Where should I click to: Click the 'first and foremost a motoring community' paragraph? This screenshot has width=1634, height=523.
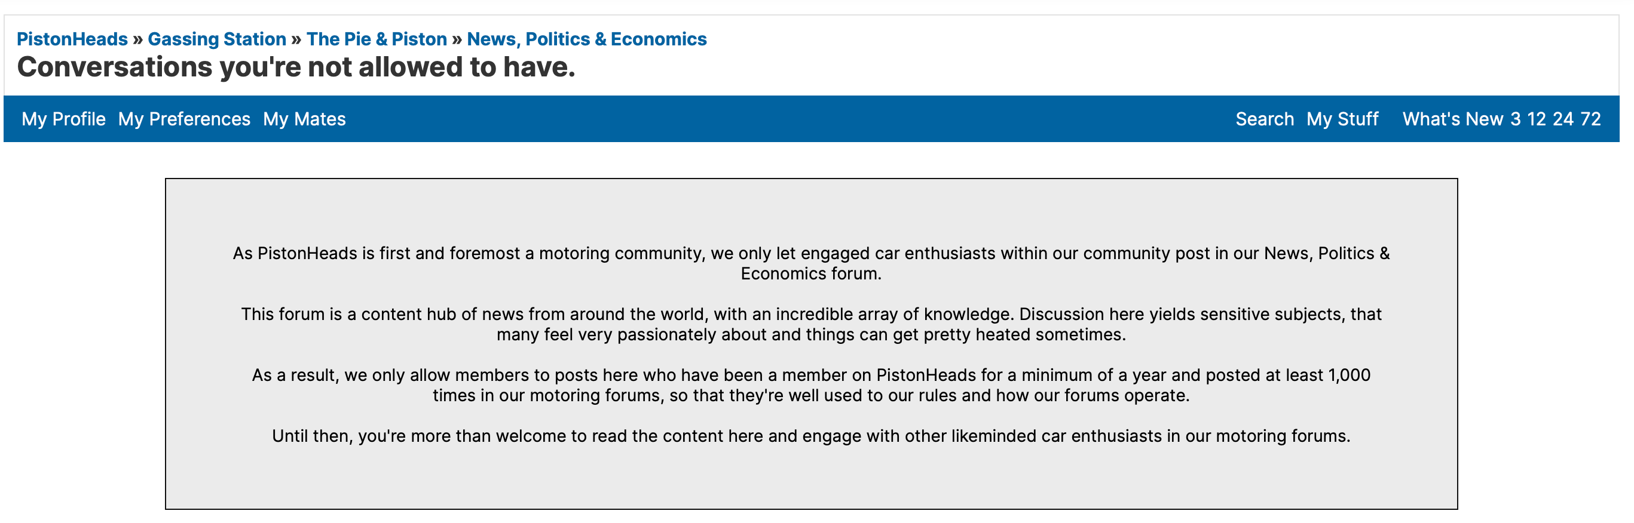810,263
